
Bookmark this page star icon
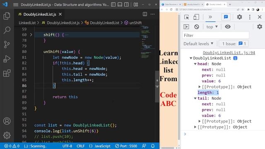[243, 10]
